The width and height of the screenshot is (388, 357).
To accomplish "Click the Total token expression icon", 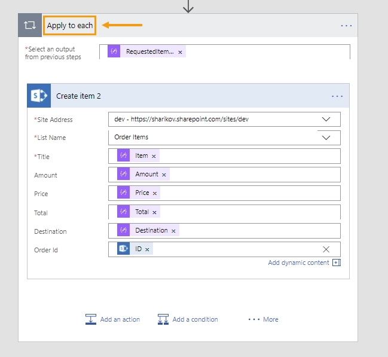I will pos(124,212).
